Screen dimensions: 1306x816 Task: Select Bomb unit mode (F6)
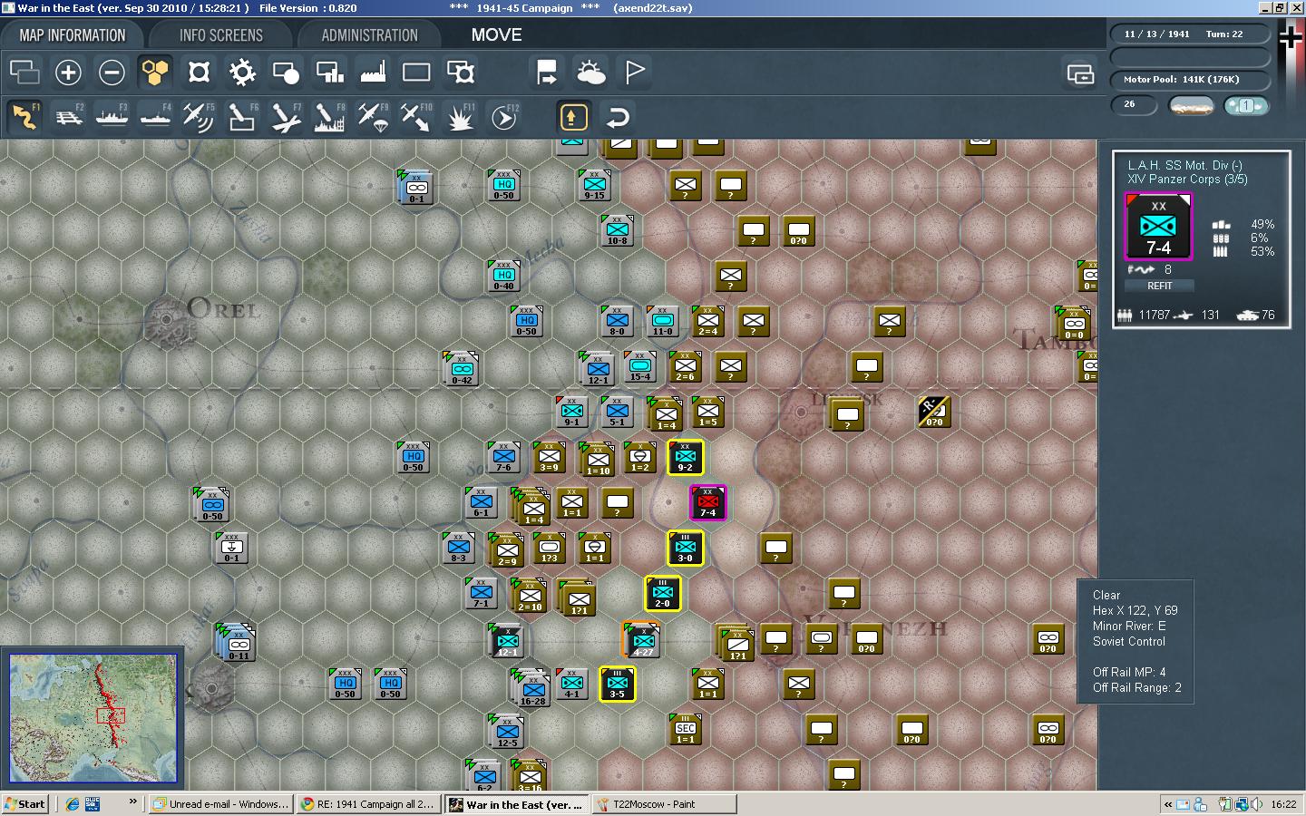coord(242,117)
